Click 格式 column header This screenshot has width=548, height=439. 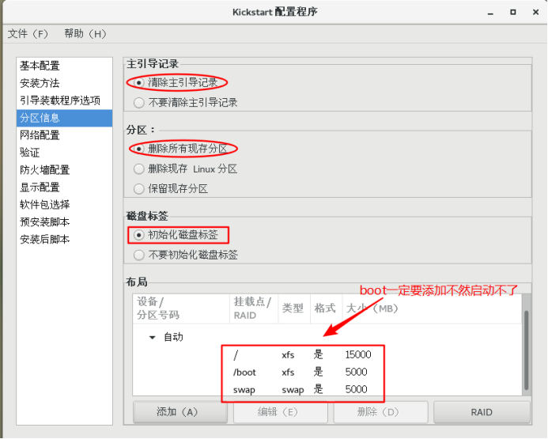point(326,308)
